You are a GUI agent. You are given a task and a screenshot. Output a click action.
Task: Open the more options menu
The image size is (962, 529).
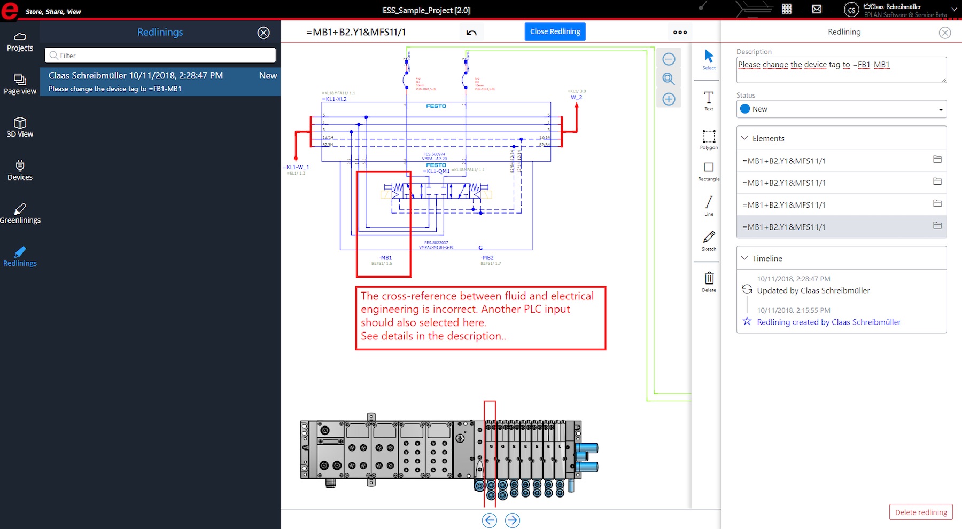679,32
